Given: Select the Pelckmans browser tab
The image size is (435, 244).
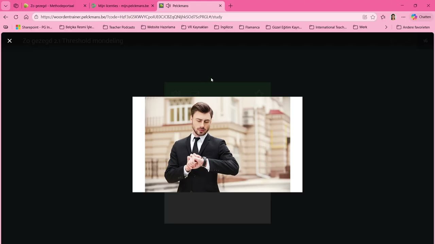Looking at the screenshot, I should click(190, 6).
